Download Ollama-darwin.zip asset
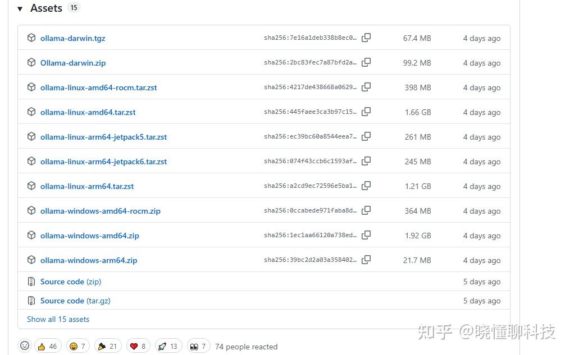Image resolution: width=570 pixels, height=355 pixels. click(x=73, y=63)
